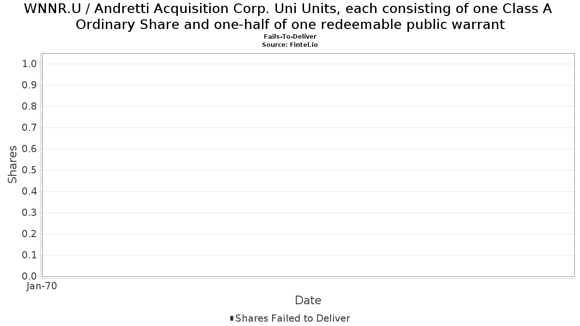Click the 0.2 y-axis tick label
Image resolution: width=580 pixels, height=326 pixels.
[x=30, y=234]
